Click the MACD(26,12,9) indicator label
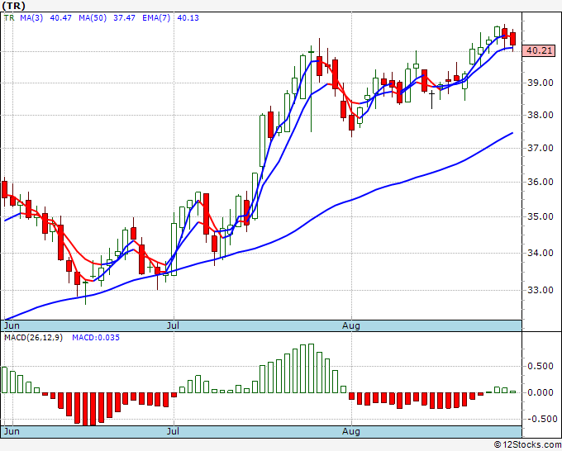Viewport: 562px width, 451px height. click(33, 338)
